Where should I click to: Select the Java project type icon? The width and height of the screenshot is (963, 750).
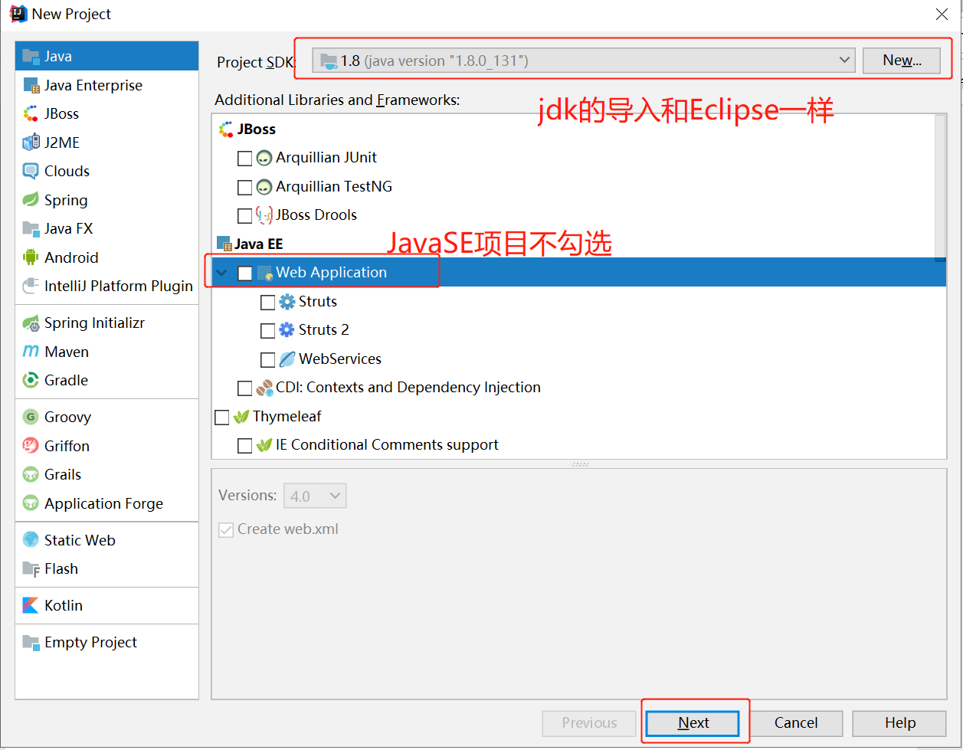(31, 56)
